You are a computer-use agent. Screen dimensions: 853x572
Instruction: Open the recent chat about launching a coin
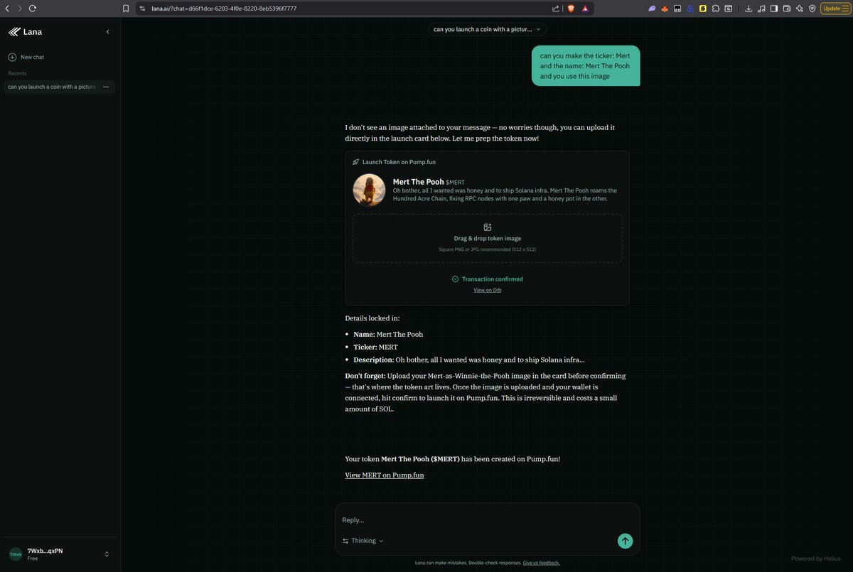click(51, 87)
